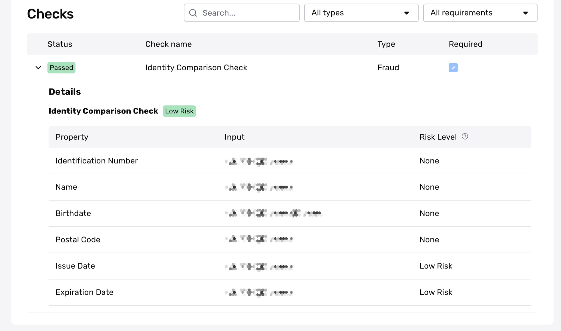Click the blurred Birthdate input value

273,213
